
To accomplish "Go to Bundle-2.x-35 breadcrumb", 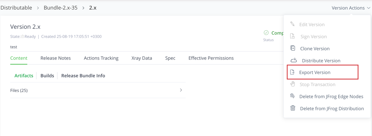I will (61, 8).
